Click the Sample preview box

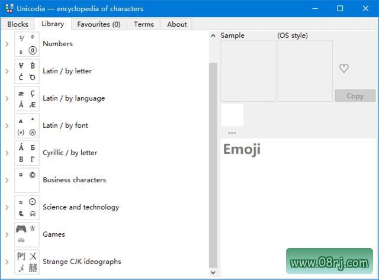(x=248, y=71)
